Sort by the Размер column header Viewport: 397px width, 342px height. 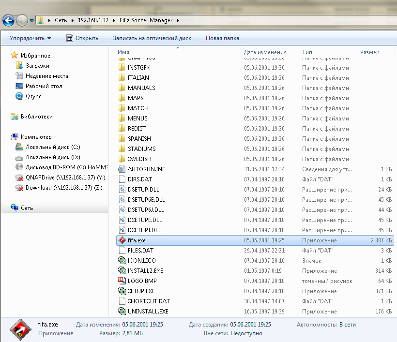coord(370,52)
